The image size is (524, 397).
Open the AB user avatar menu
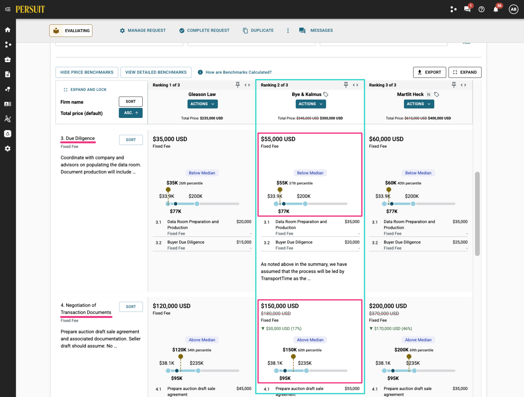point(514,9)
